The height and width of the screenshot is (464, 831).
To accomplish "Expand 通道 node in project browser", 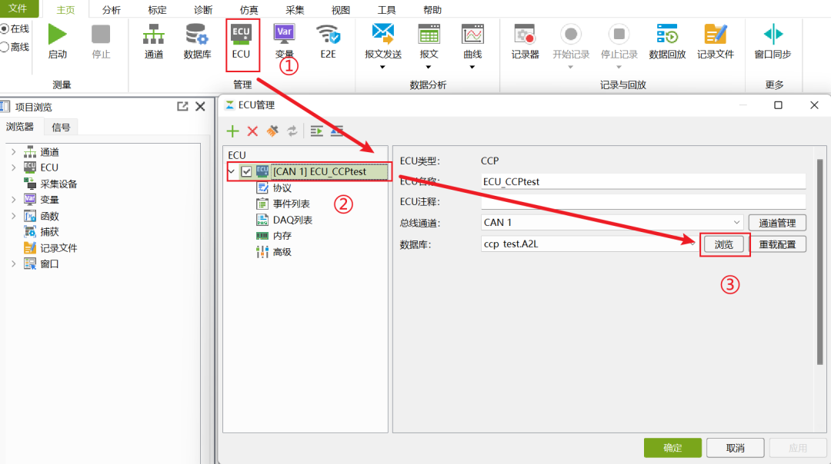I will pos(14,152).
